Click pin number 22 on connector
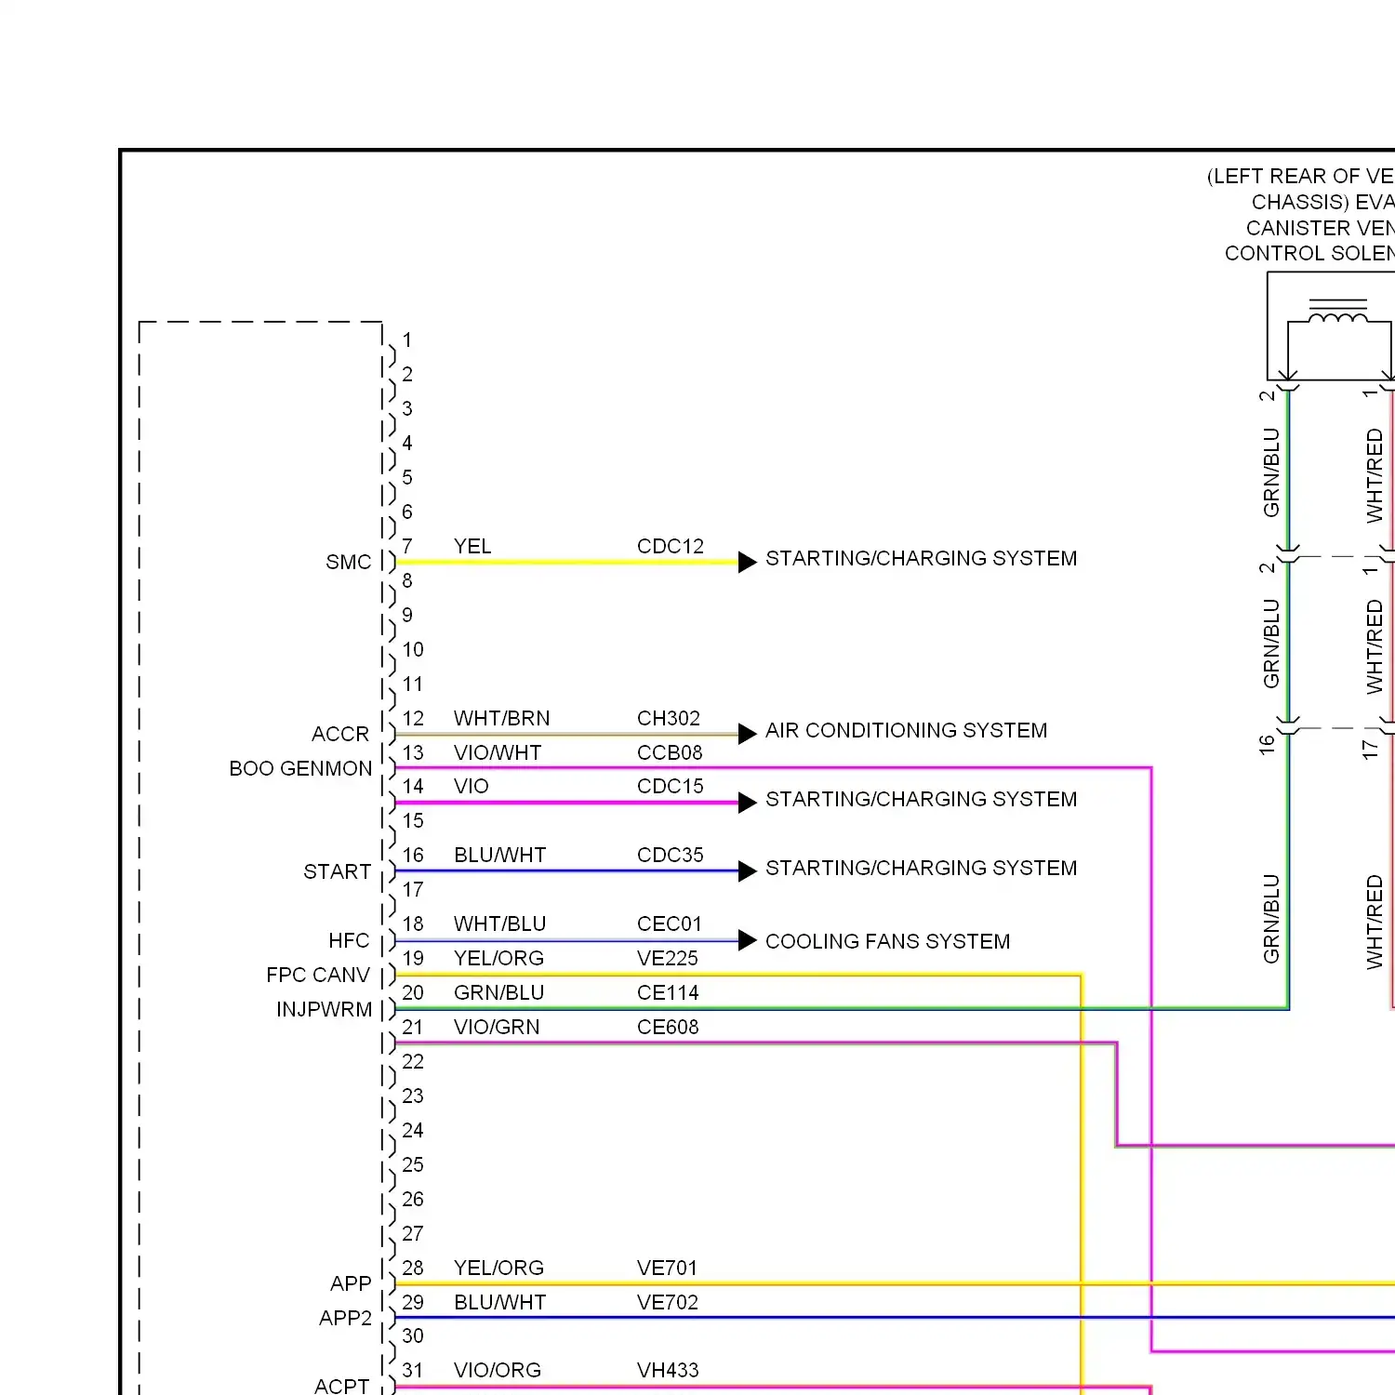 click(x=413, y=1061)
